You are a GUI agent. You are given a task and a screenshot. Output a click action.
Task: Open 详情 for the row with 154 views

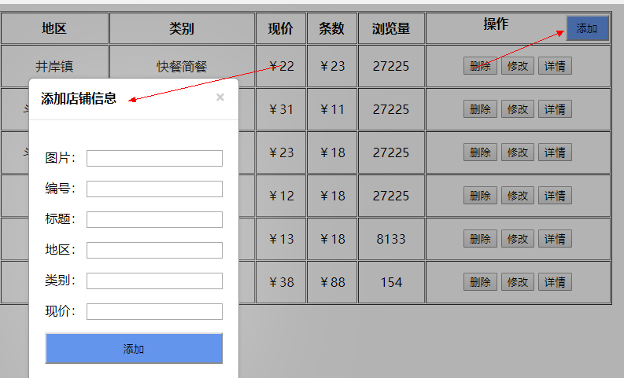555,282
